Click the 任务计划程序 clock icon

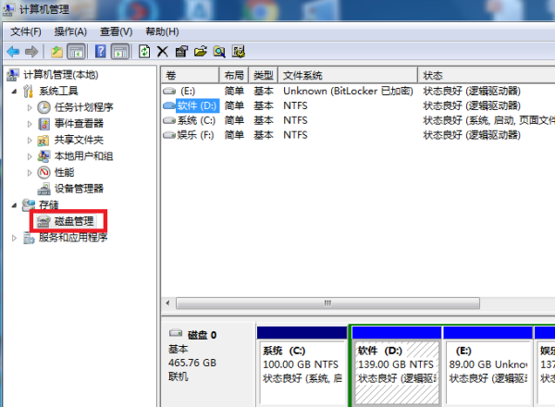(43, 107)
